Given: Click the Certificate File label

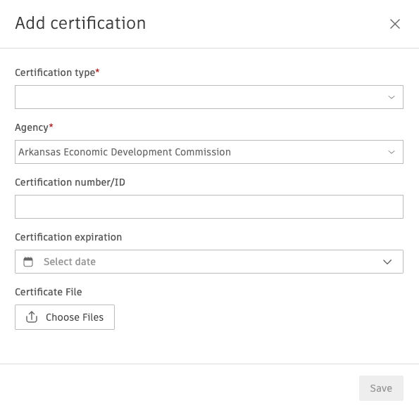Looking at the screenshot, I should (x=49, y=292).
